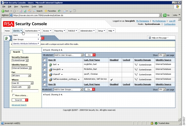Screen dimensions: 187x128
Task: Open the For All Users dropdown
Action: (21, 75)
